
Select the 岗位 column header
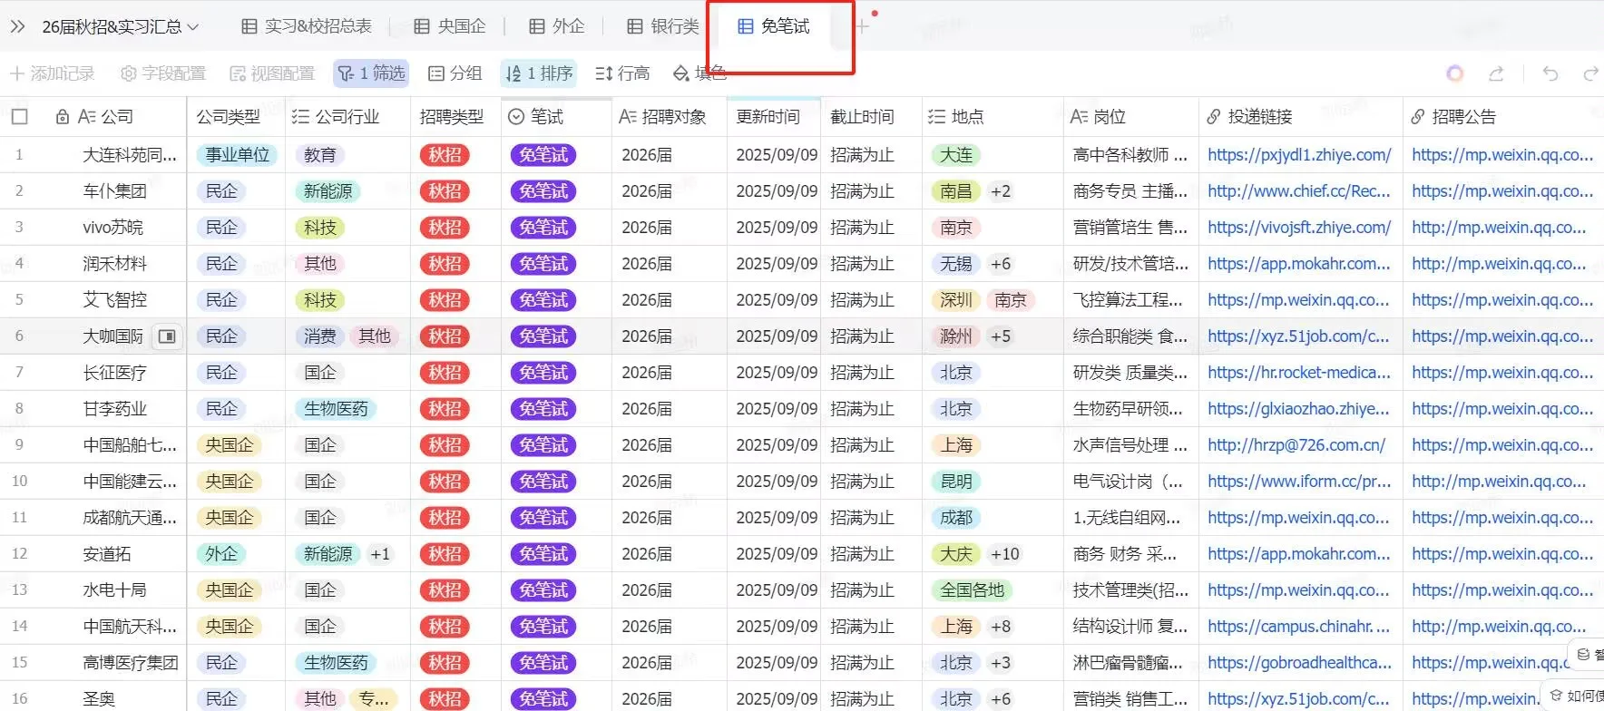tap(1131, 117)
